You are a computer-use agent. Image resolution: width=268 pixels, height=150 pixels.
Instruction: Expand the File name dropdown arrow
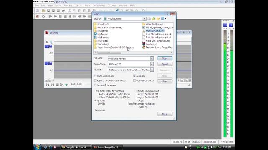tap(152, 58)
